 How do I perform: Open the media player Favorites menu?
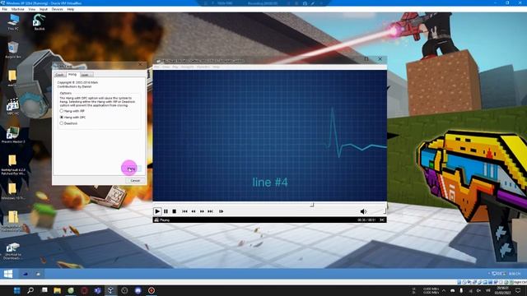pos(203,67)
